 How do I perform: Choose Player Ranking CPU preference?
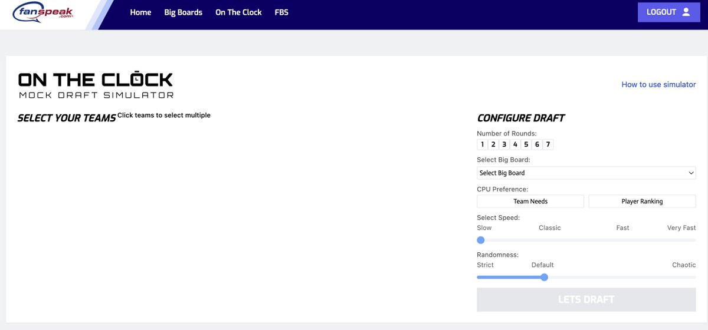642,201
